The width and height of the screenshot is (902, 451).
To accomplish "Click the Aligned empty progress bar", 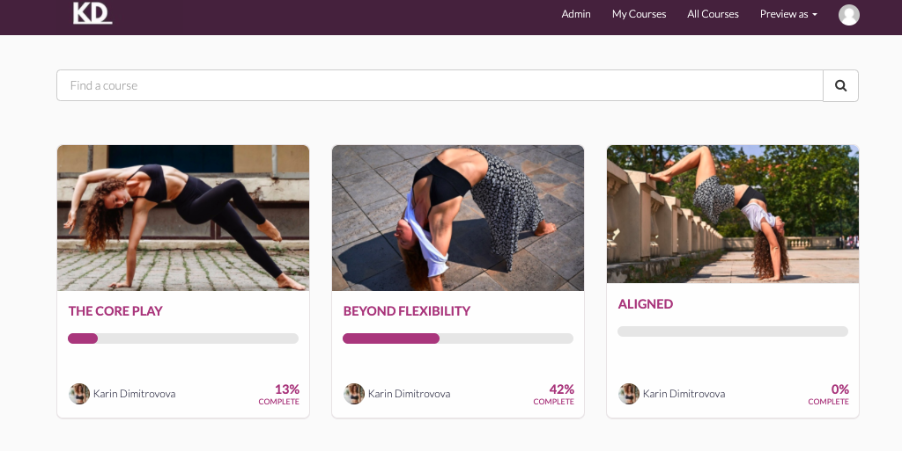I will pos(733,331).
